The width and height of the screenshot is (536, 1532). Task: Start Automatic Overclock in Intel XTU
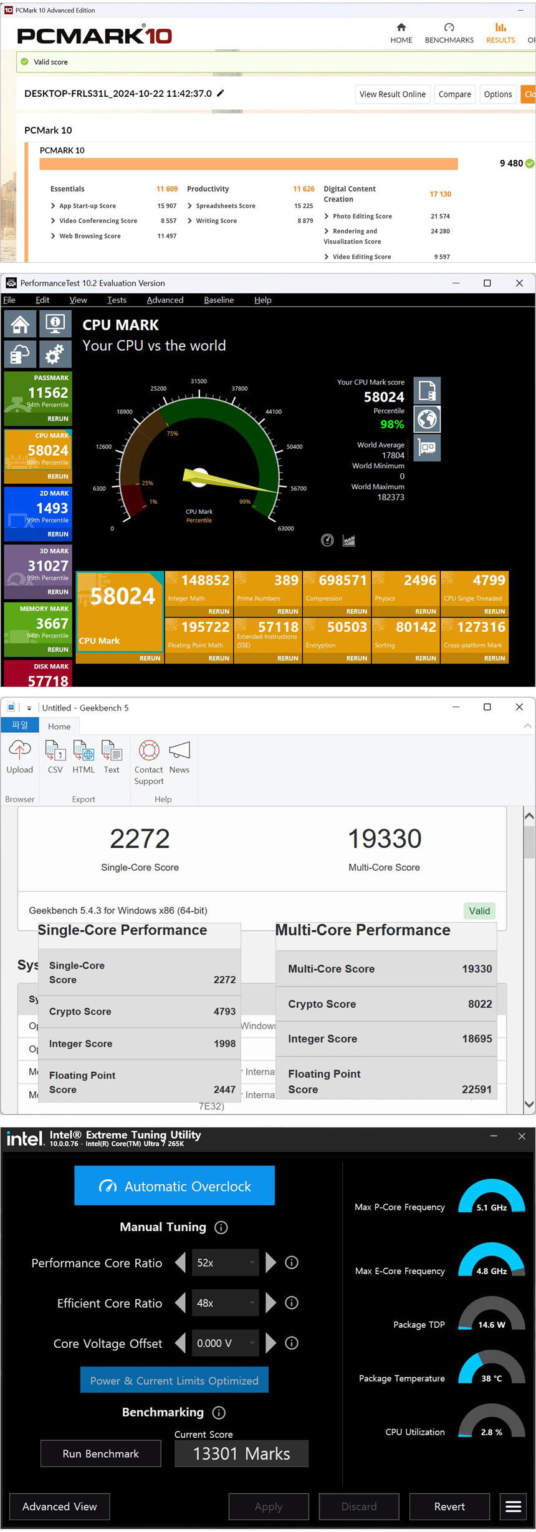[175, 1186]
